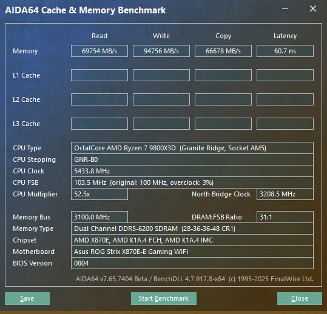Click the CPU Clock 5433.8 MHz field

coord(192,171)
